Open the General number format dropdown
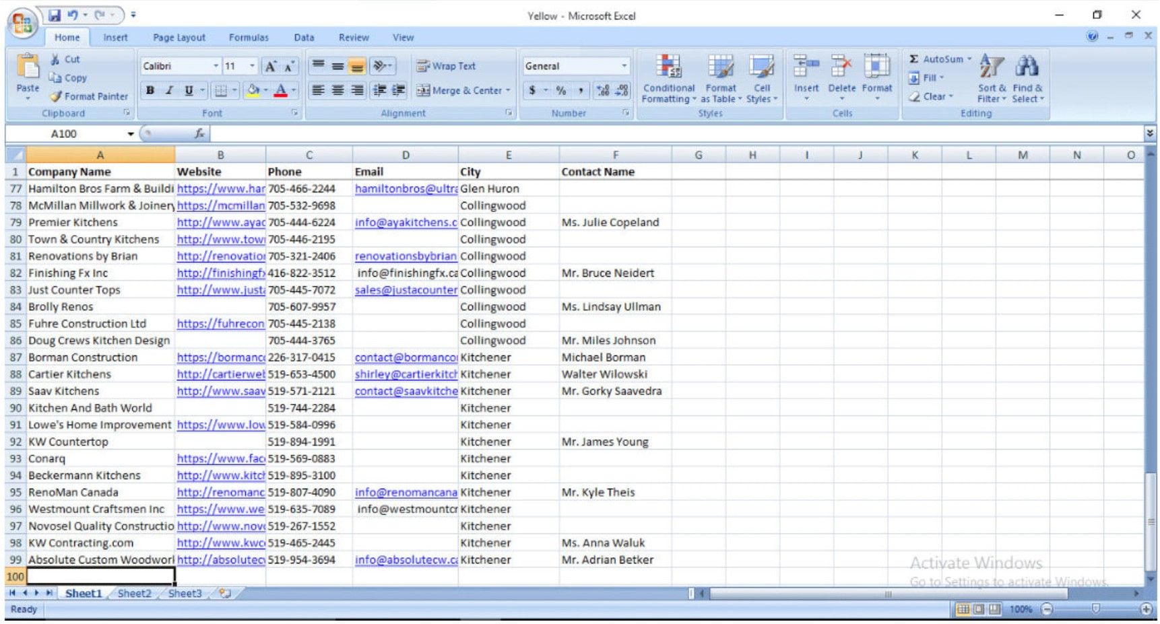The width and height of the screenshot is (1160, 624). pyautogui.click(x=624, y=66)
